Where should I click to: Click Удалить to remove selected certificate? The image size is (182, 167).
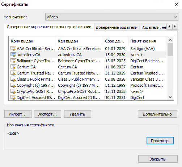(x=77, y=114)
